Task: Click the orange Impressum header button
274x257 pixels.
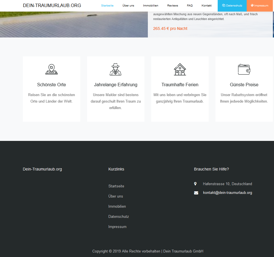Action: [260, 6]
